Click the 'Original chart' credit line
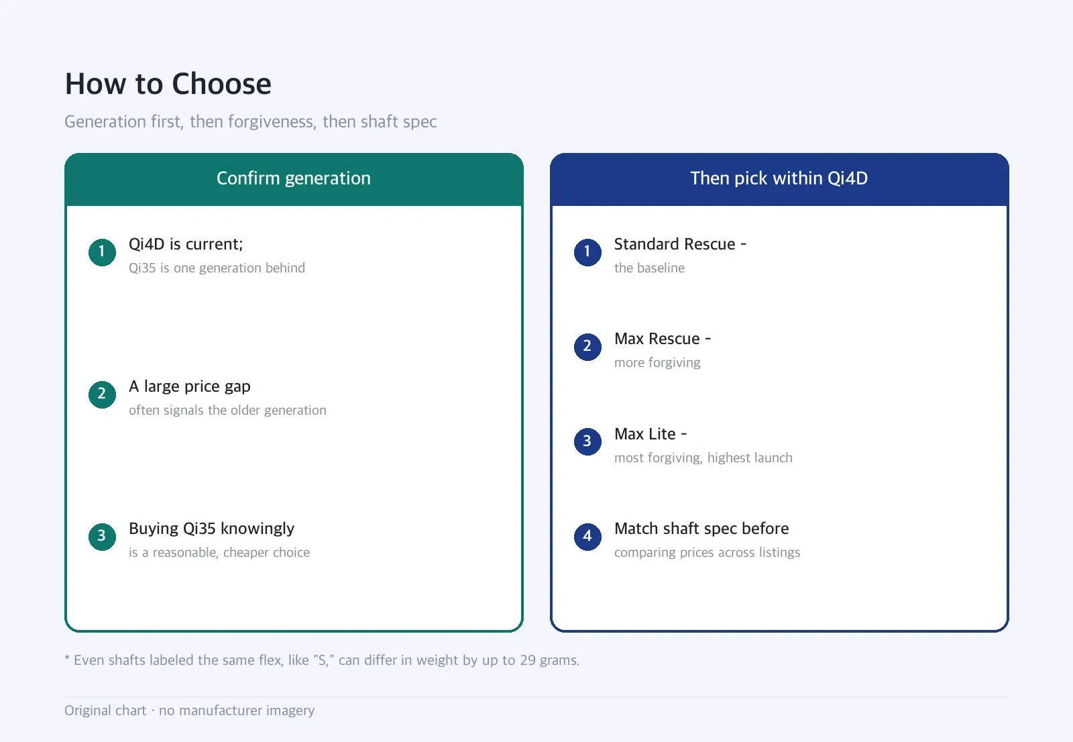The image size is (1073, 742). coord(189,710)
